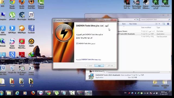
Task: Open the Internet Download Manager desktop shortcut
Action: coord(31,57)
